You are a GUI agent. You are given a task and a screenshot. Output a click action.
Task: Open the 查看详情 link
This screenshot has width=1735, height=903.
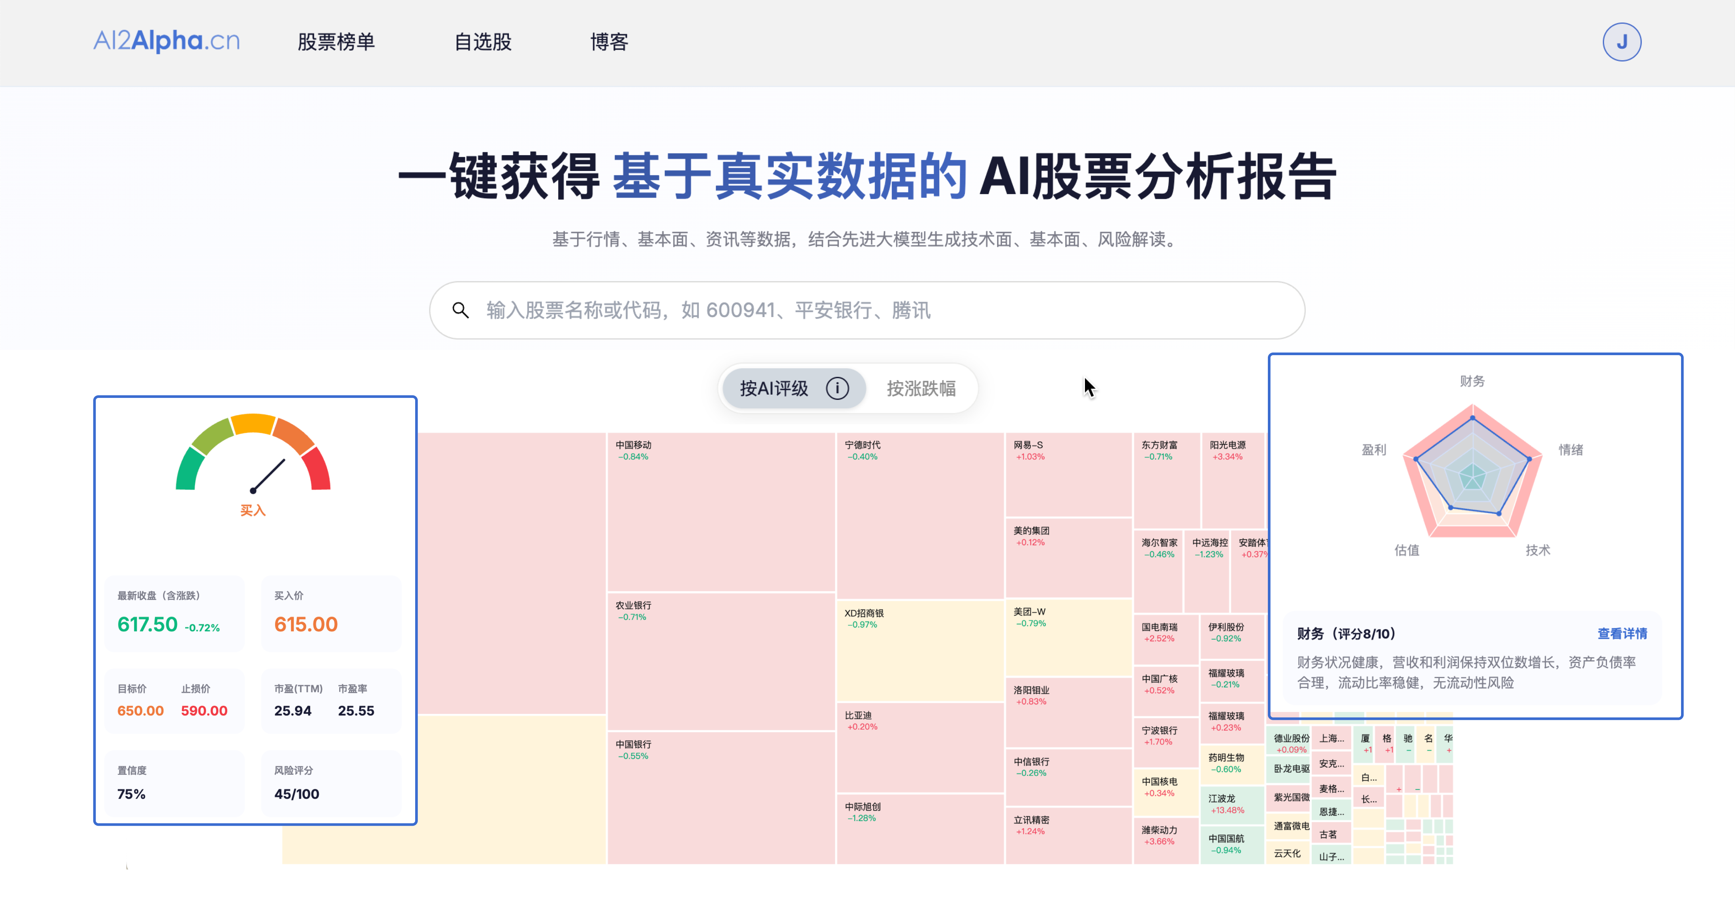click(x=1622, y=633)
